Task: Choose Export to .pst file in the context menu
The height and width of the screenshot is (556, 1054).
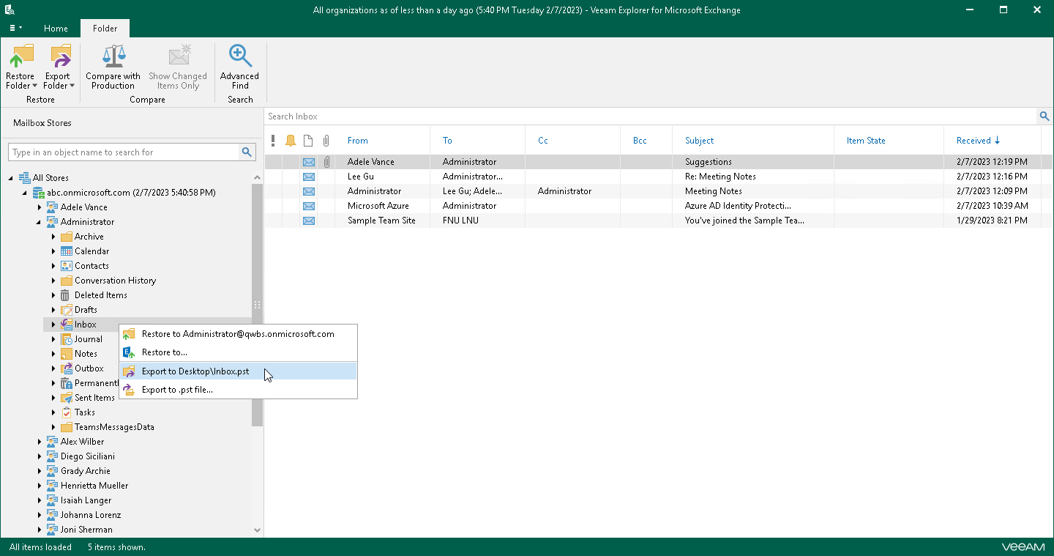Action: (x=179, y=389)
